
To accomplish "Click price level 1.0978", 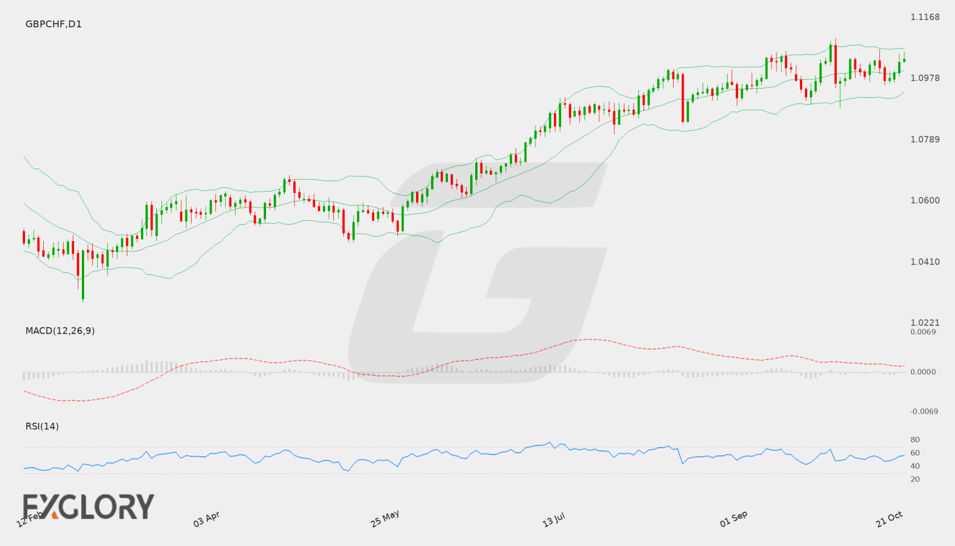I will coord(925,78).
